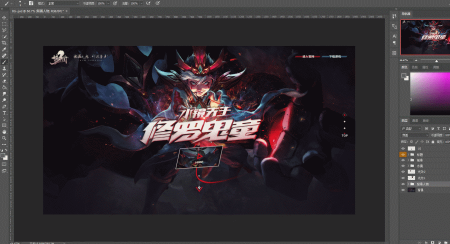Open the Paragraph panel icon
Image resolution: width=450 pixels, height=244 pixels.
coord(394,43)
